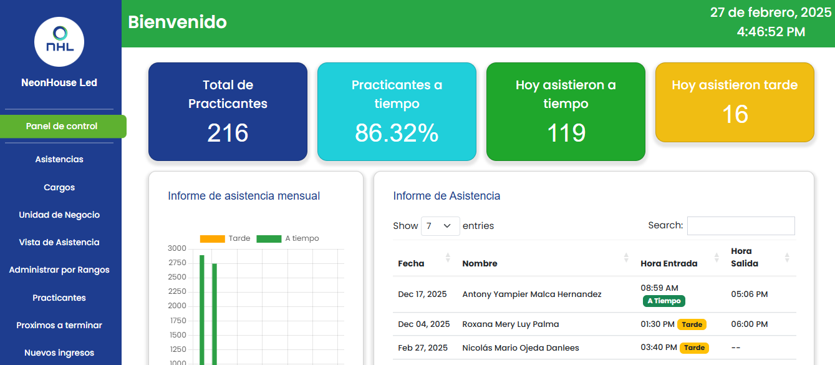
Task: Select 'Asistencias' in the sidebar menu
Action: click(x=59, y=159)
